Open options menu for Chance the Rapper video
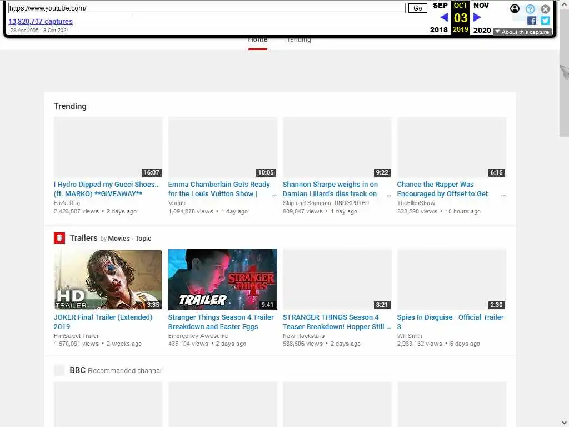 coord(503,195)
